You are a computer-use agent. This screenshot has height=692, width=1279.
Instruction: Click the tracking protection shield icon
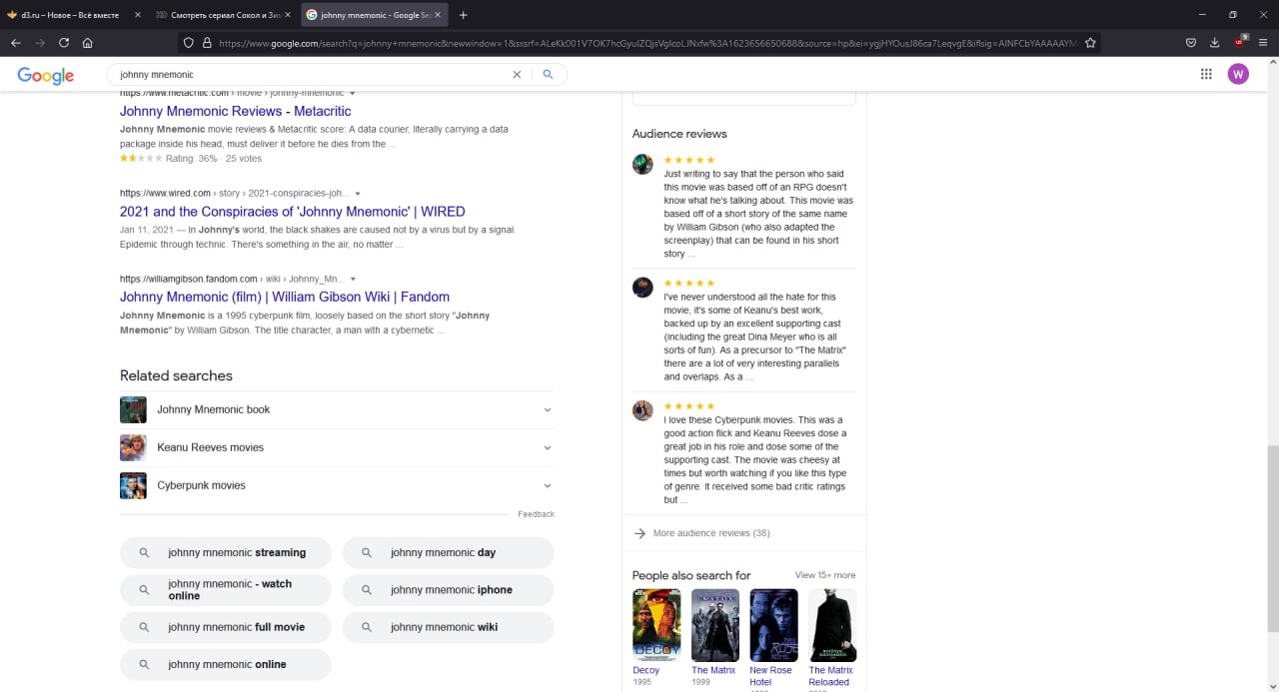pos(188,43)
